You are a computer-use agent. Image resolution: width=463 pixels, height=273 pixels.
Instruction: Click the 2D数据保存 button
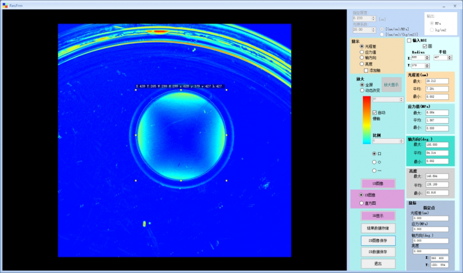378,252
